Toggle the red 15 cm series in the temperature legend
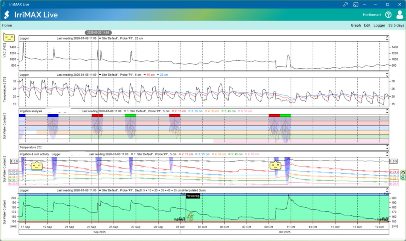Screen dimensions: 406x241 coord(149,75)
